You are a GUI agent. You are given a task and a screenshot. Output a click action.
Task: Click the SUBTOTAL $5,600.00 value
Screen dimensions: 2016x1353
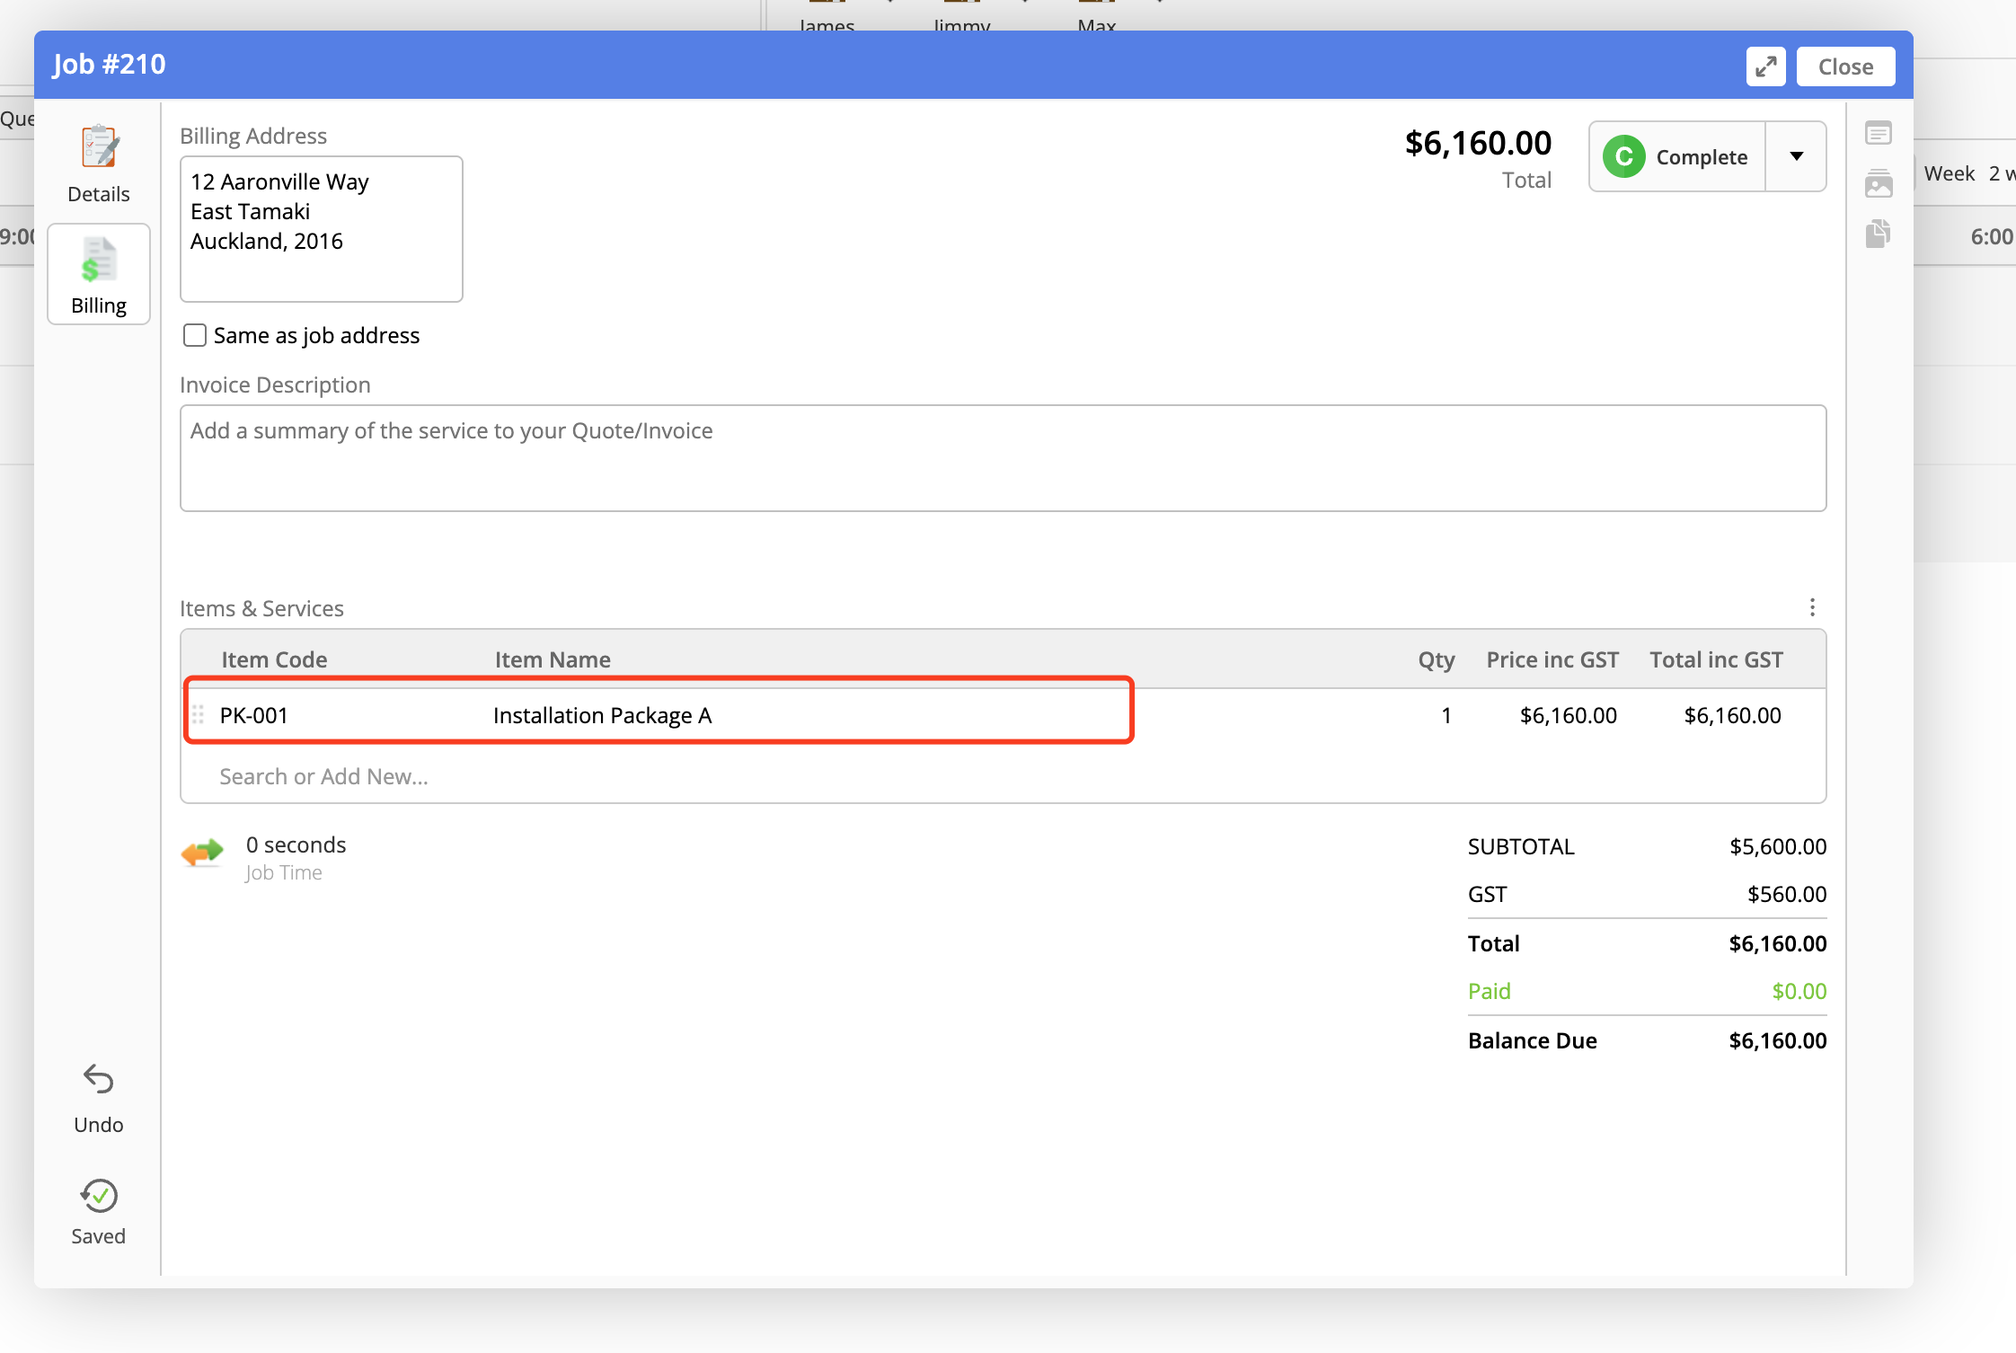1778,846
